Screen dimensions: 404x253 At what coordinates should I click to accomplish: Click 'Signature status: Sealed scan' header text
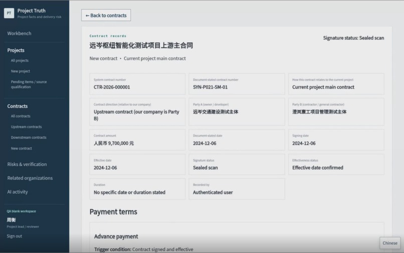(x=353, y=38)
